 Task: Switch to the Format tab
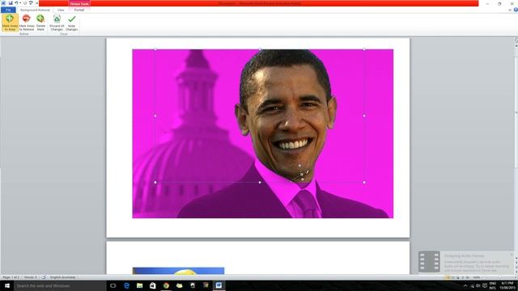point(79,10)
